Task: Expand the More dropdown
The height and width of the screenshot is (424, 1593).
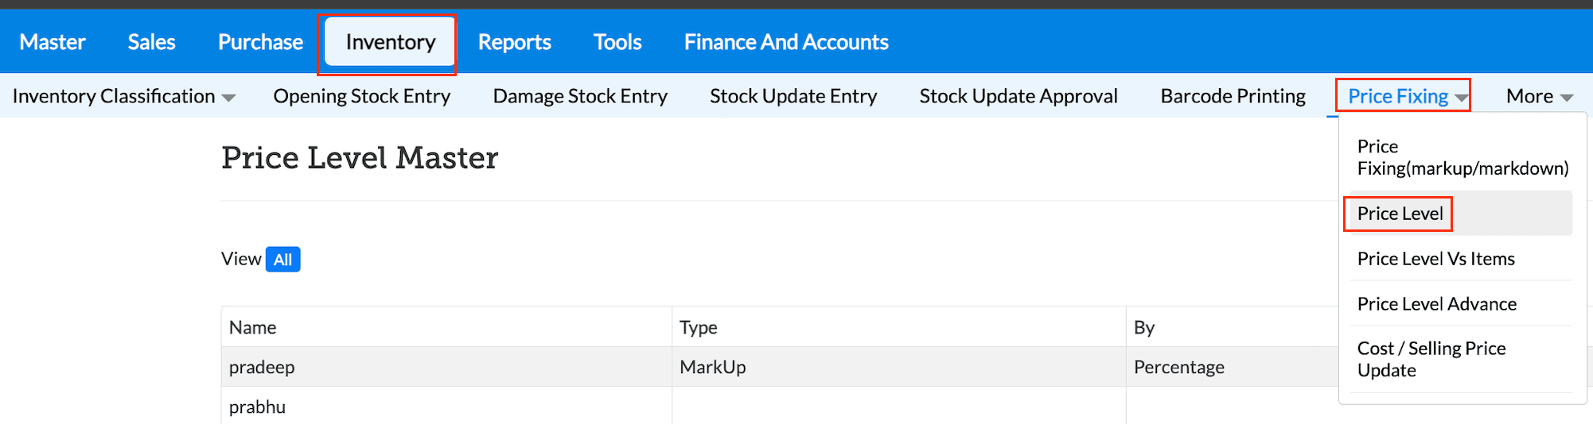Action: coord(1539,96)
